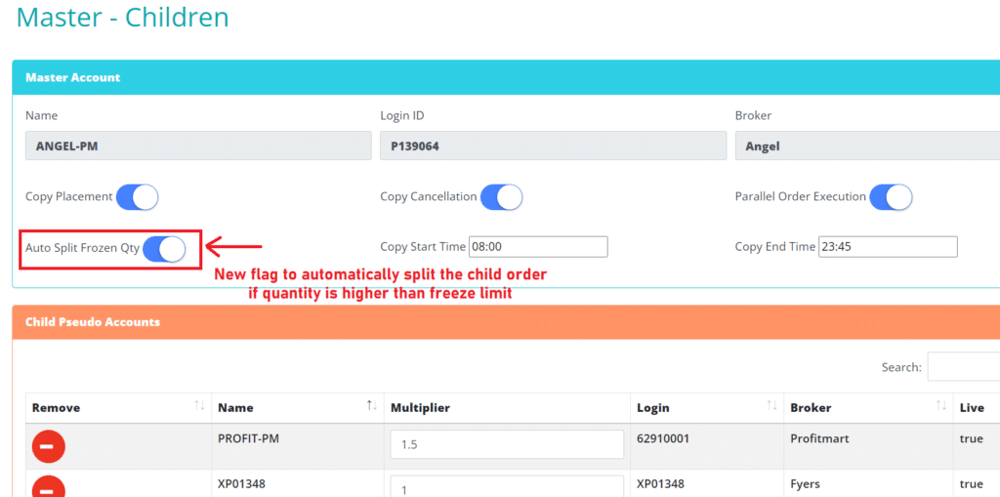The height and width of the screenshot is (497, 1000).
Task: Click the Login ID field P139064
Action: click(553, 146)
